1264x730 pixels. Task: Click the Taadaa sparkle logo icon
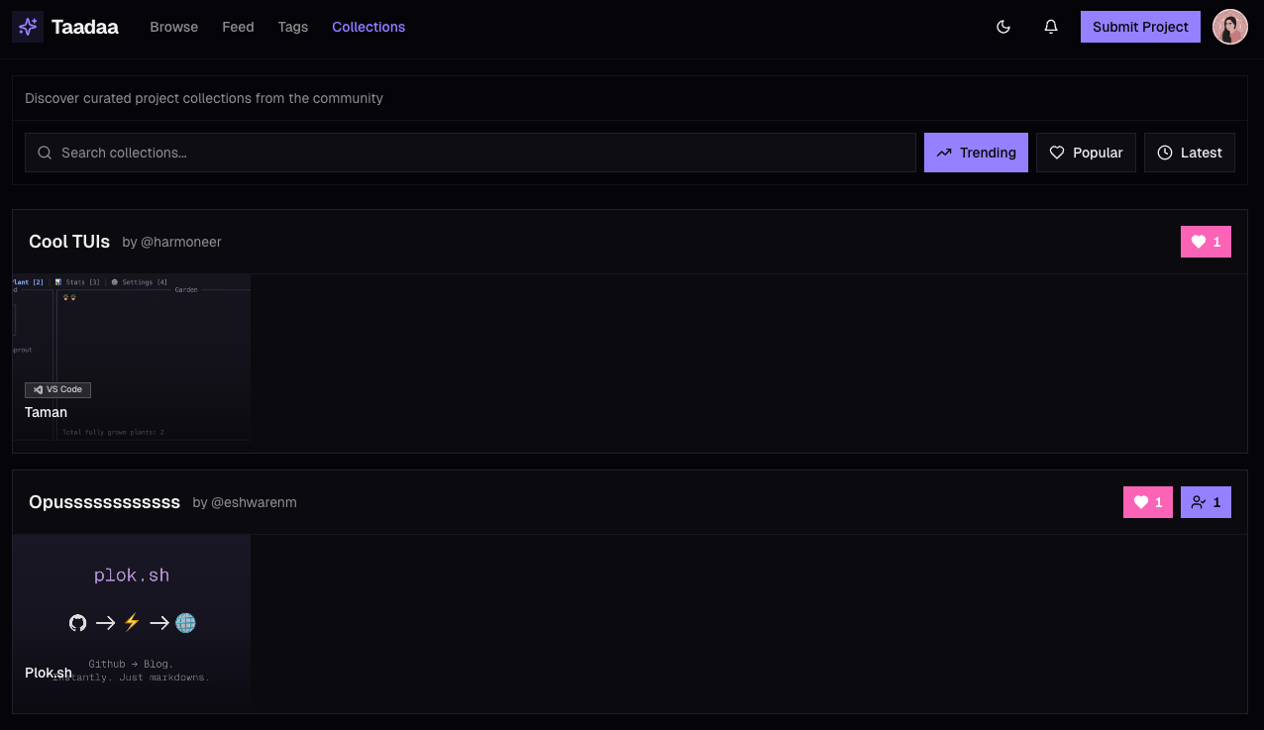click(28, 27)
